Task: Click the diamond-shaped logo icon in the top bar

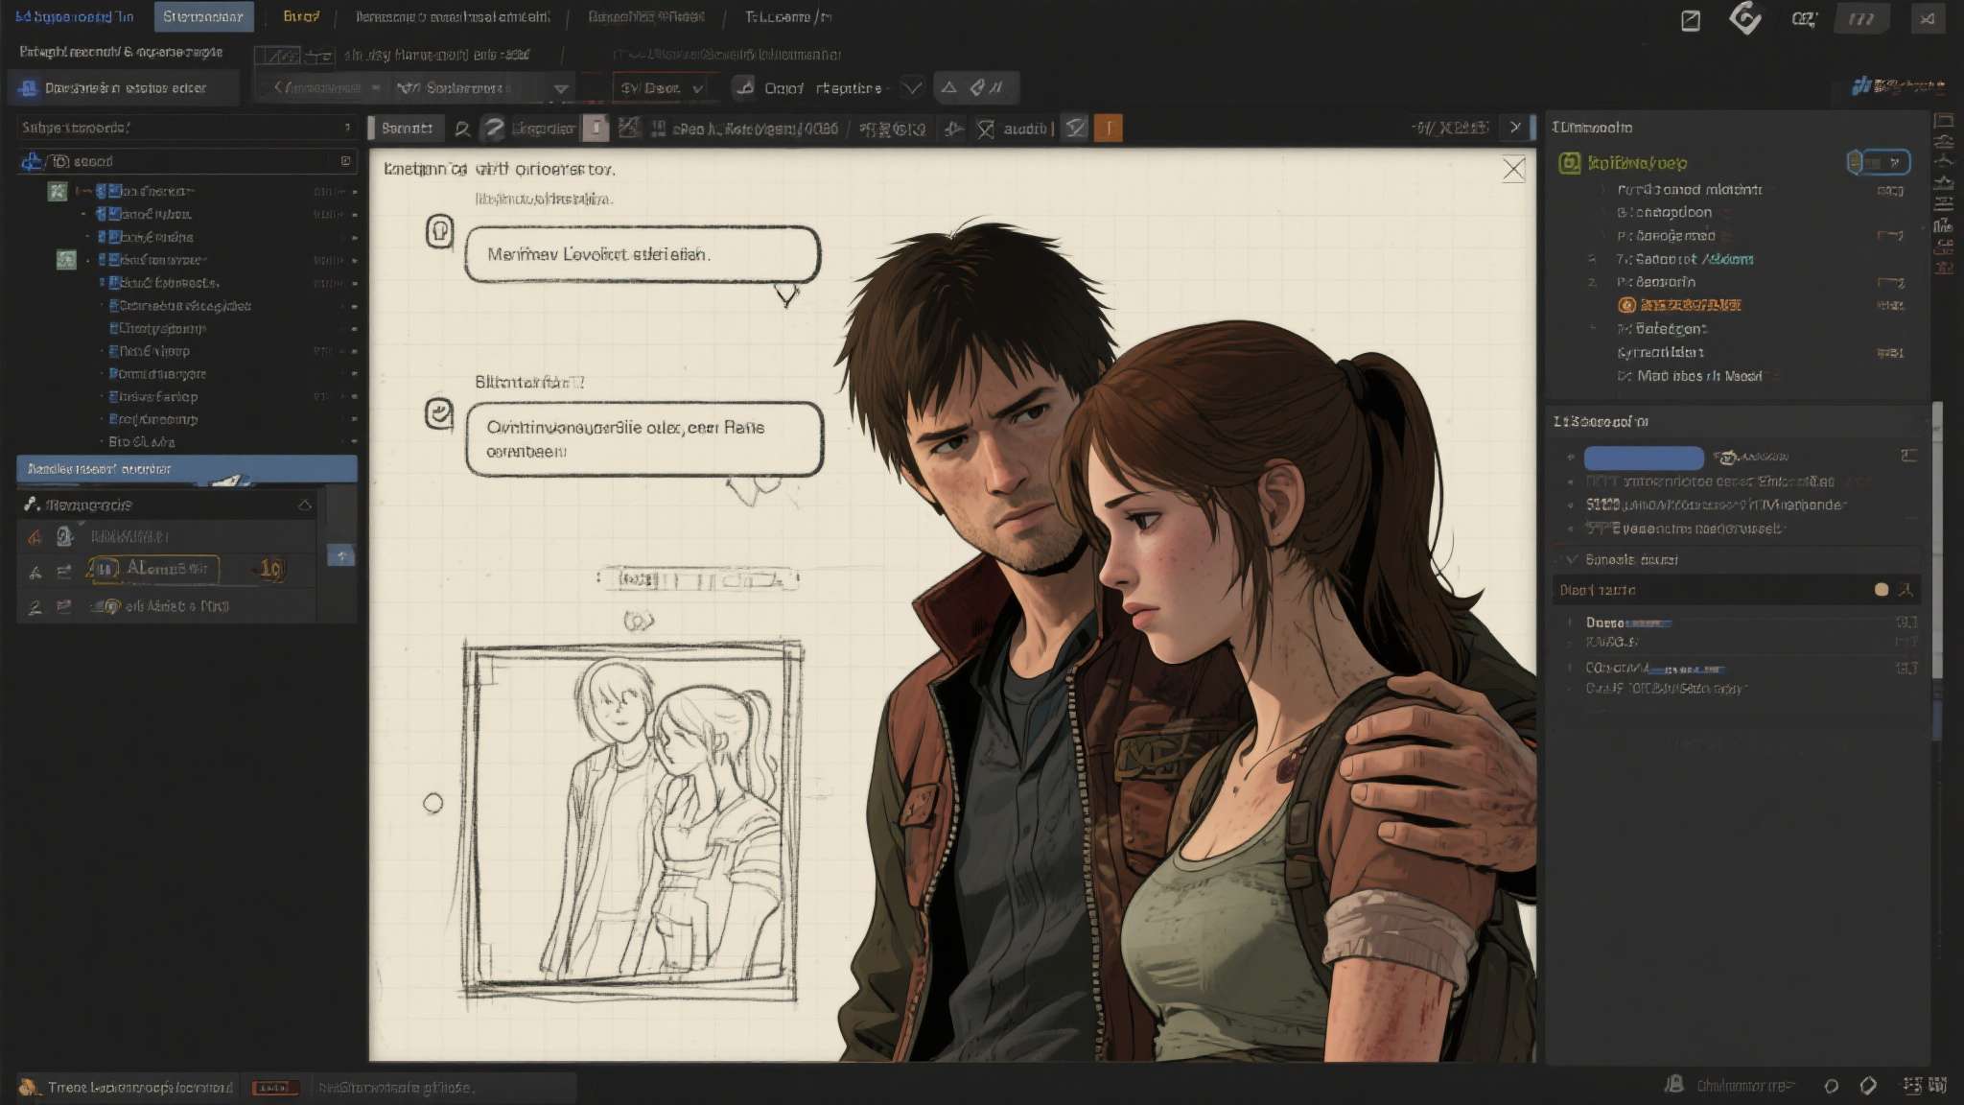Action: (1745, 18)
